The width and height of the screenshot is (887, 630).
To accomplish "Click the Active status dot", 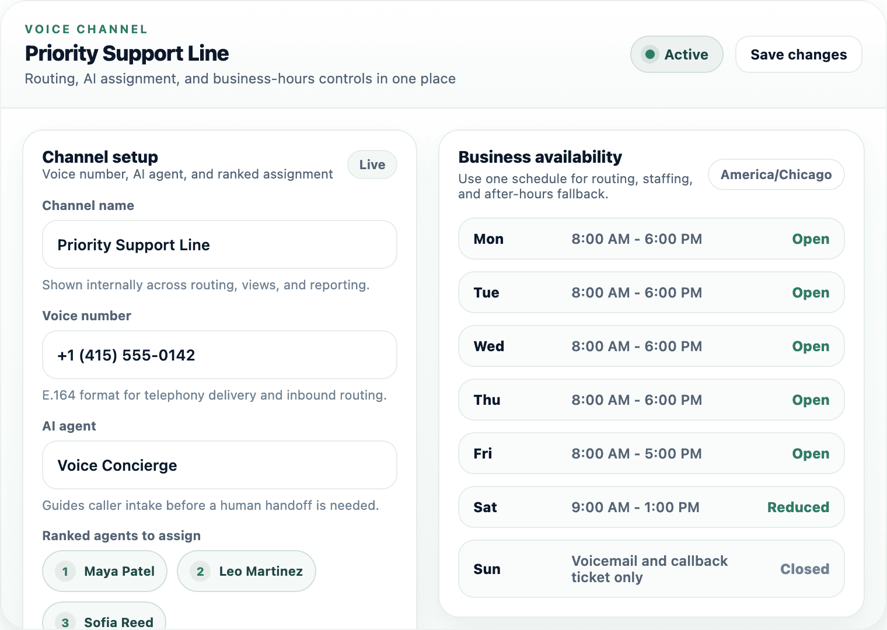I will click(651, 54).
